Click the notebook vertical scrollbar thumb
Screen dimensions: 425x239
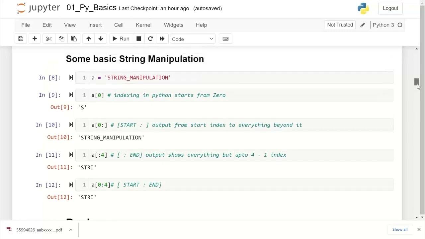pos(417,82)
